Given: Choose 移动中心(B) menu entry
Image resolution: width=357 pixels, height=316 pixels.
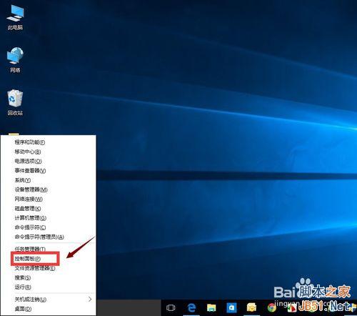Looking at the screenshot, I should (x=49, y=152).
